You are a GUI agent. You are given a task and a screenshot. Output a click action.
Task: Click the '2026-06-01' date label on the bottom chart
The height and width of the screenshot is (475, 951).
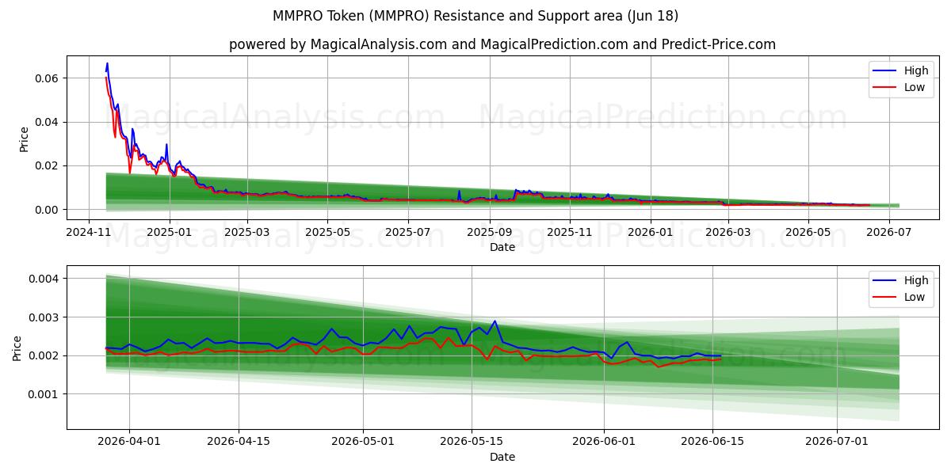point(604,442)
